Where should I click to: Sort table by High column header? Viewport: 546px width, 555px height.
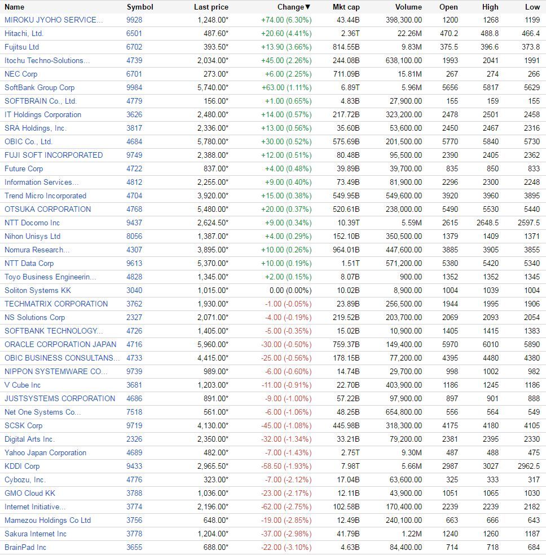[x=490, y=7]
